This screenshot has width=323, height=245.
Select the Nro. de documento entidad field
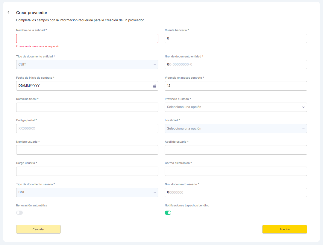(x=236, y=64)
